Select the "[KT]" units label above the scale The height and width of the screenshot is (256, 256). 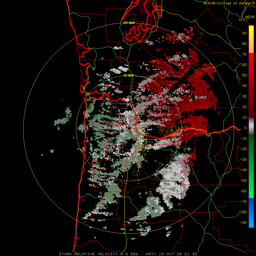(x=243, y=20)
